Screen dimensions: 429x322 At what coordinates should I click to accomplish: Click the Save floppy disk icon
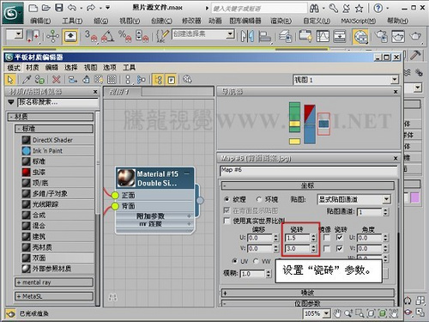(x=59, y=8)
